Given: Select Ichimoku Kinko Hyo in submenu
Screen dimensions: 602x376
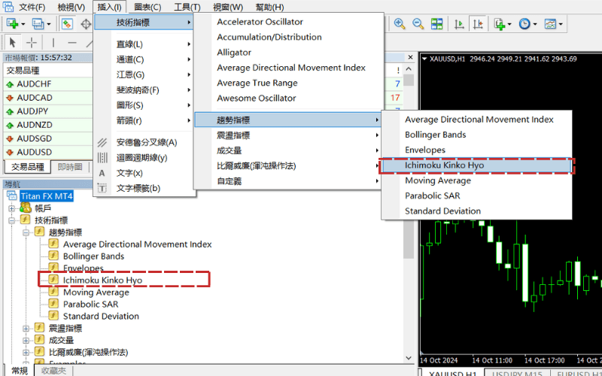Looking at the screenshot, I should [476, 165].
